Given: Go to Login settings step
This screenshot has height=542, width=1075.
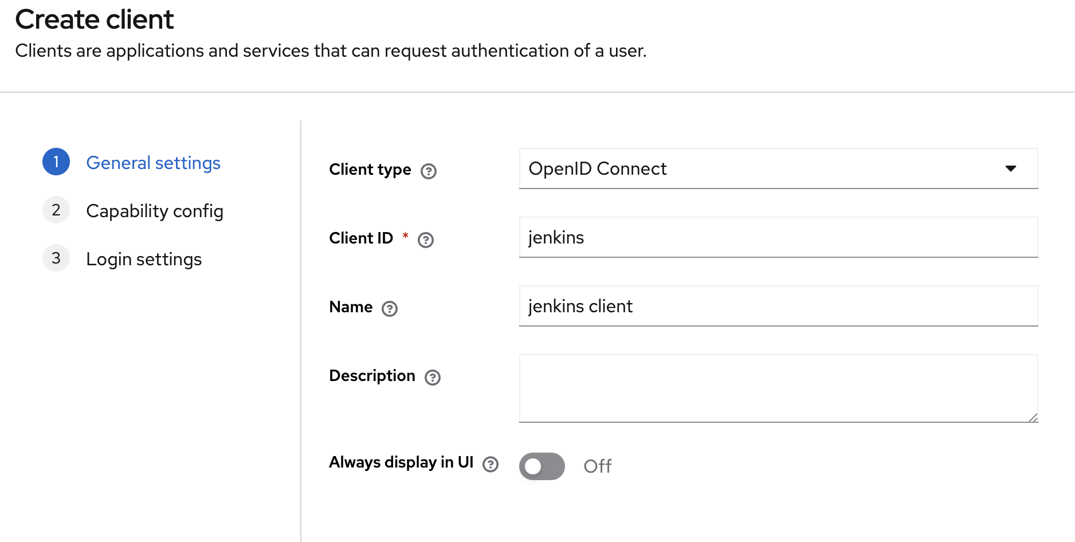Looking at the screenshot, I should [x=144, y=259].
